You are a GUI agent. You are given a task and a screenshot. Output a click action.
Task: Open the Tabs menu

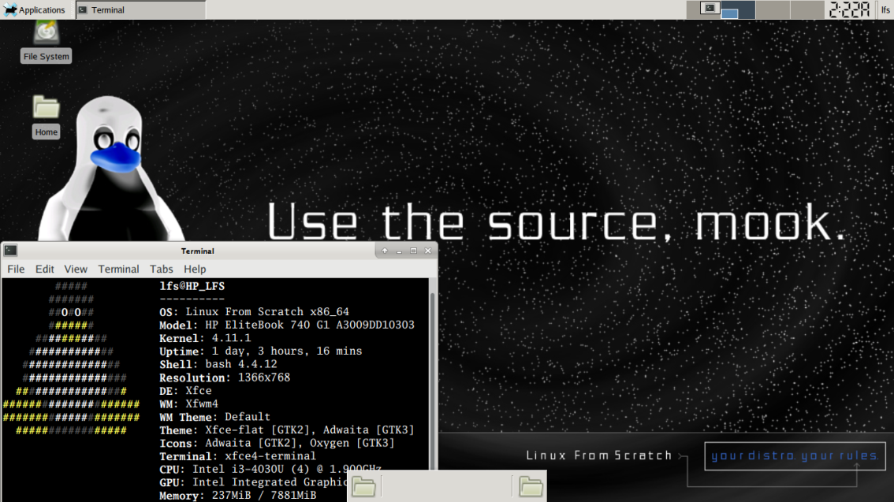pos(162,269)
